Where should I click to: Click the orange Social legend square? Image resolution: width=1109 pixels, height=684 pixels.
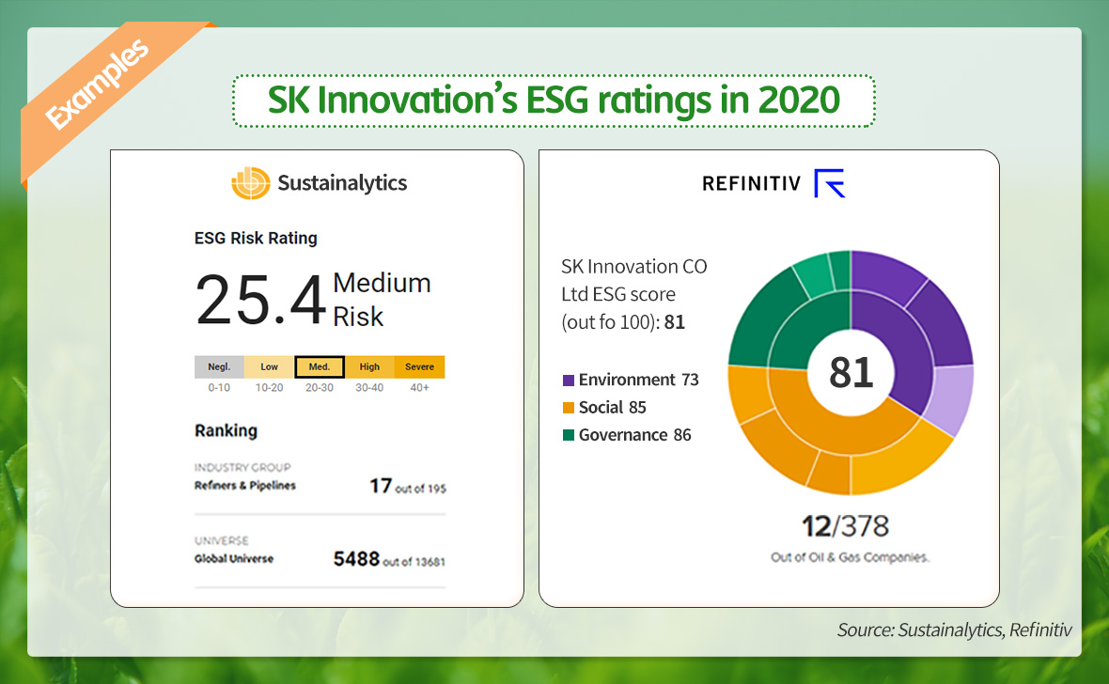click(x=568, y=408)
